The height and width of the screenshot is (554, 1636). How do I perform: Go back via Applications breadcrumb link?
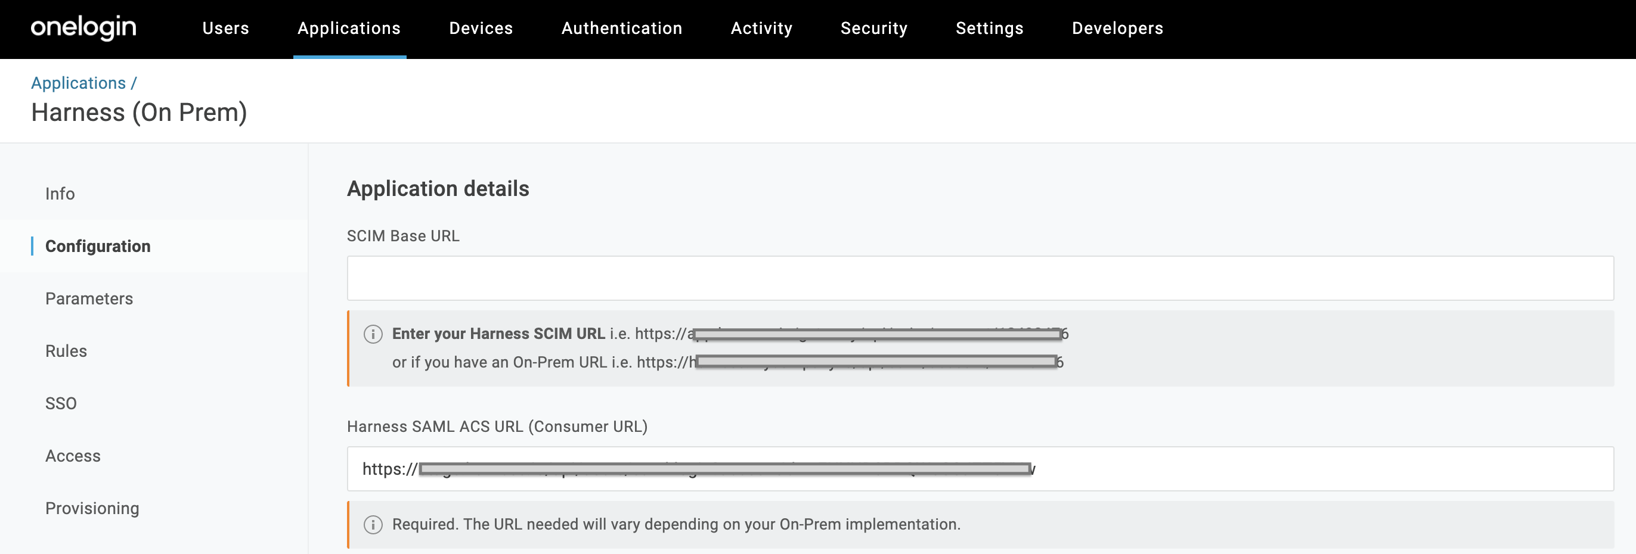point(79,83)
